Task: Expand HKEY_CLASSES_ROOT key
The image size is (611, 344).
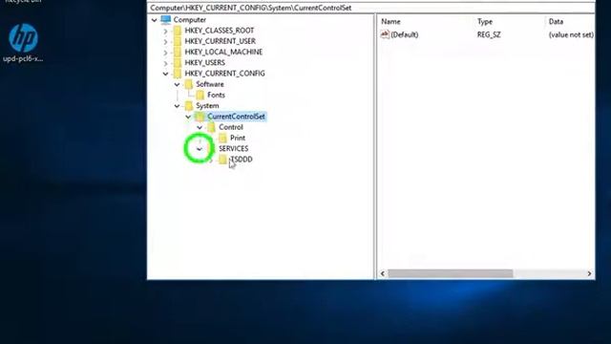Action: coord(165,31)
